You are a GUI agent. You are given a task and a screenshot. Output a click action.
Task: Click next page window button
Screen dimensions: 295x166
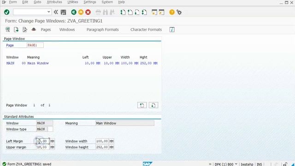click(x=153, y=105)
